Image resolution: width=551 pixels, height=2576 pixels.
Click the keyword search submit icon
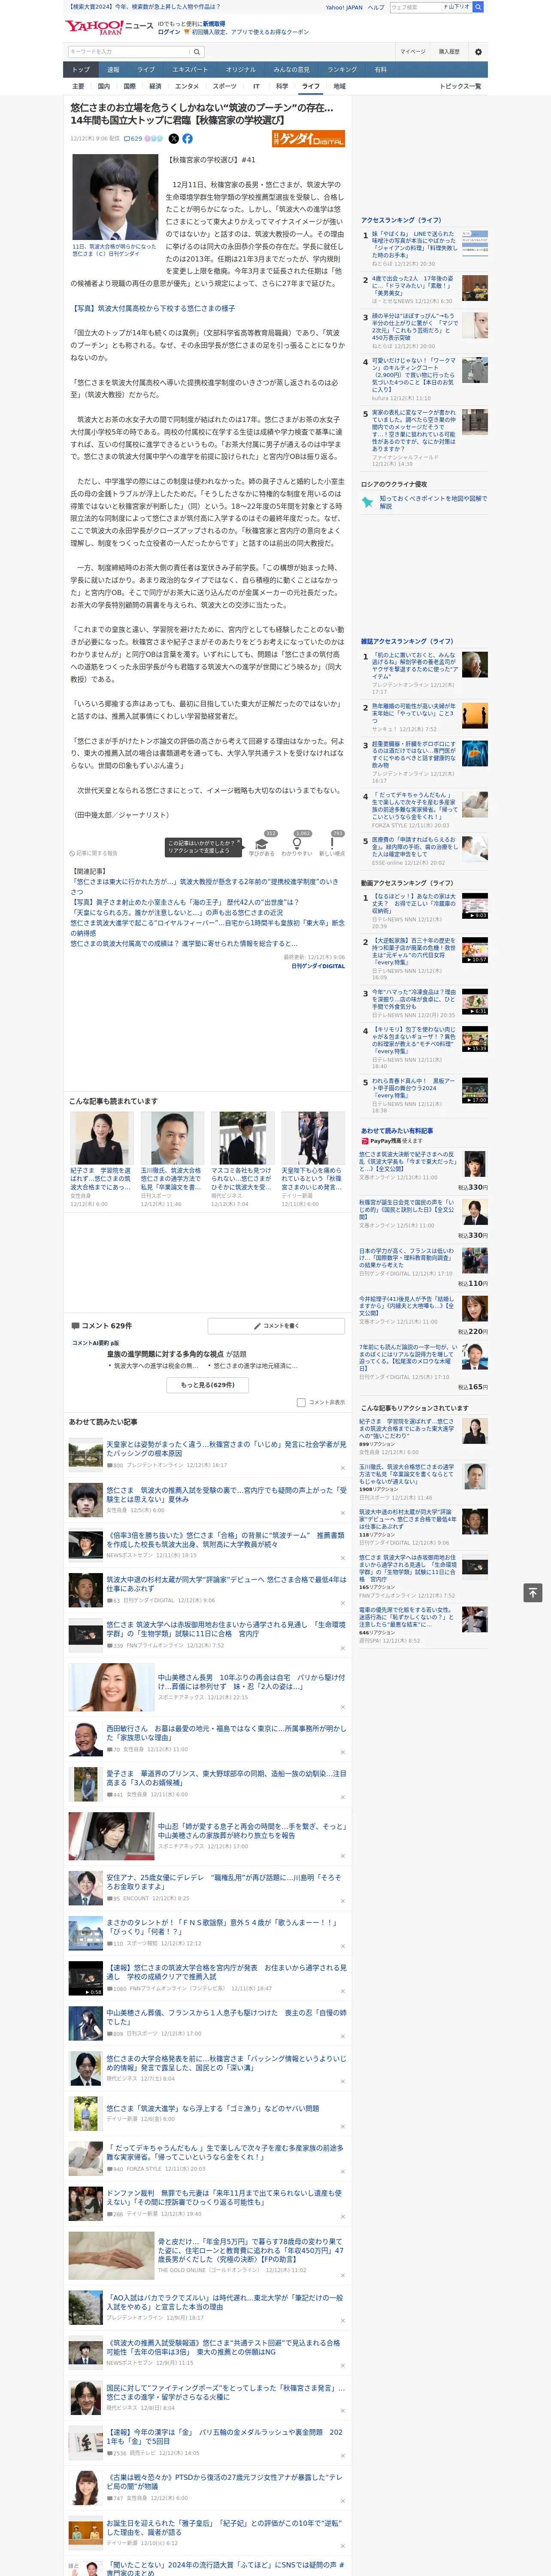(x=197, y=52)
